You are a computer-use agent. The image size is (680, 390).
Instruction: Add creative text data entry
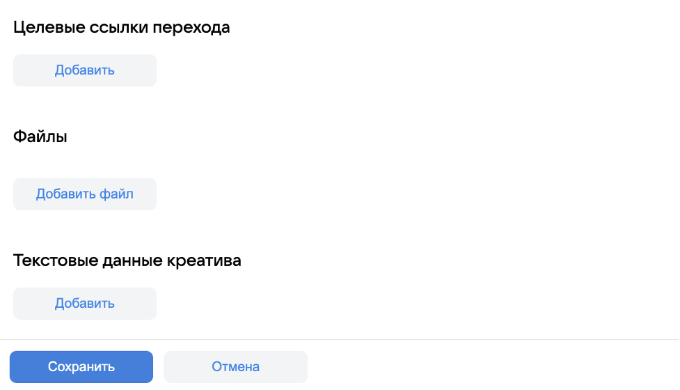[x=85, y=304]
